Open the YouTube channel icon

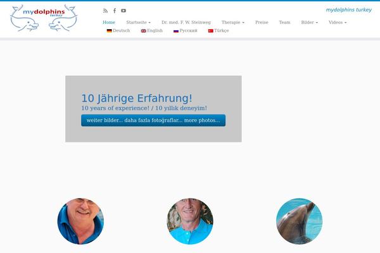coord(123,11)
